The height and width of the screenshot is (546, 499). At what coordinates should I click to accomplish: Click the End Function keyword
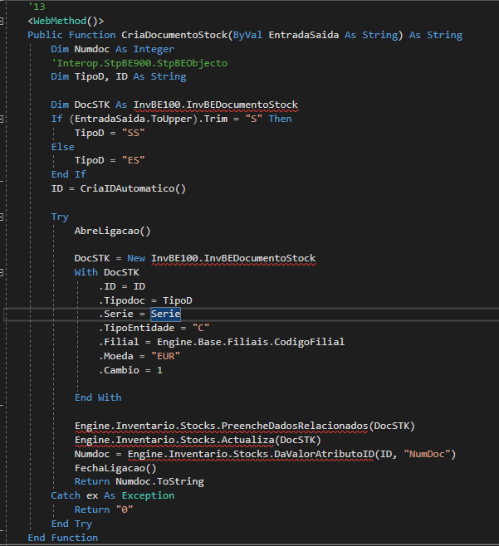click(x=62, y=538)
